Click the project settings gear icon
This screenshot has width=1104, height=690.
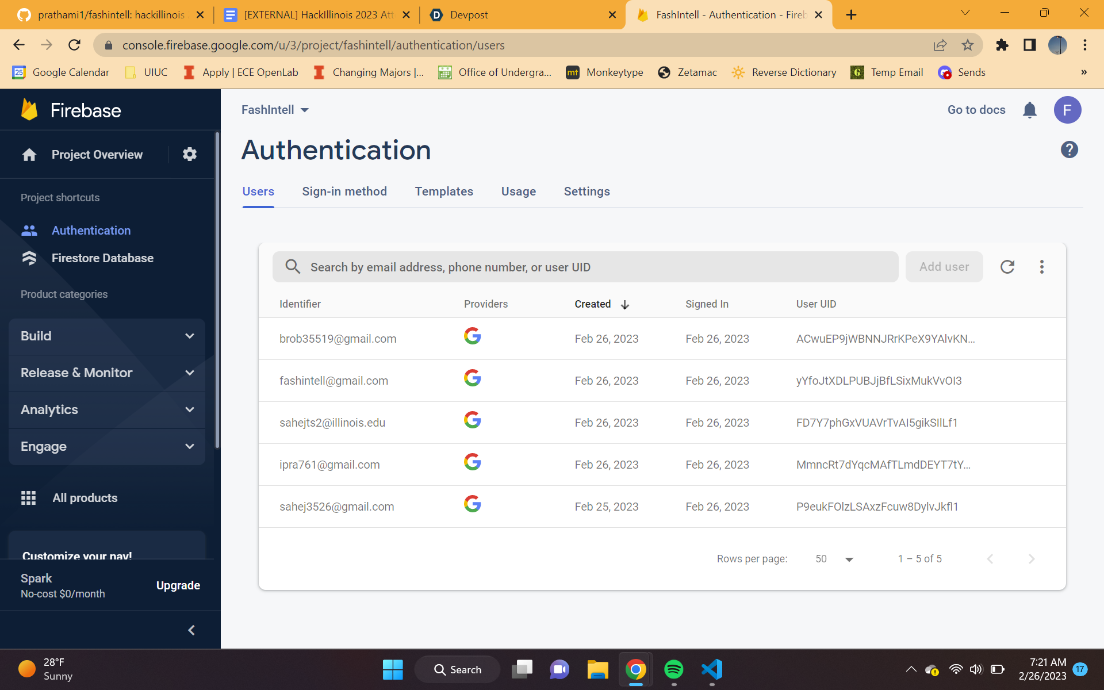[190, 154]
